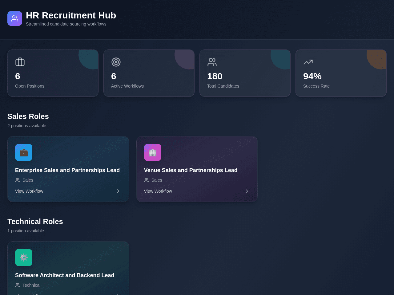Click the Success Rate label

pyautogui.click(x=316, y=86)
